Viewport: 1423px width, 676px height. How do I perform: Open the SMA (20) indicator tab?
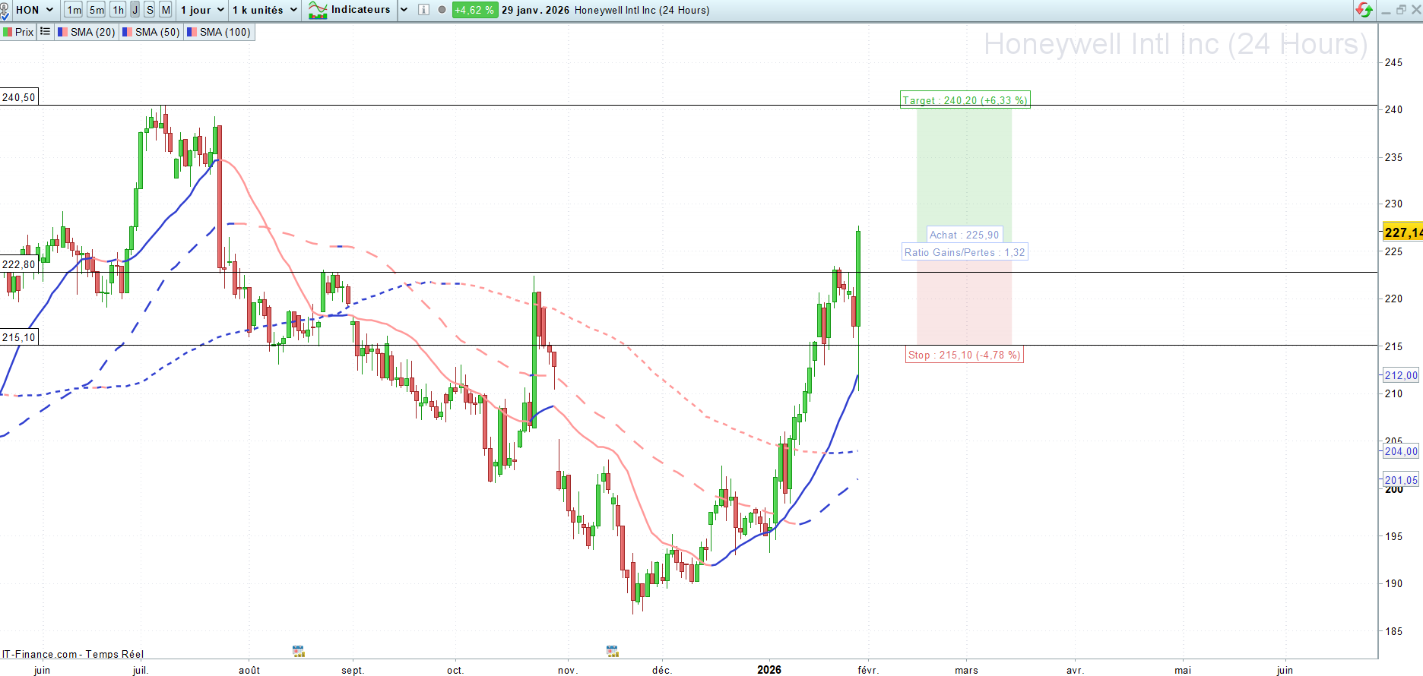87,32
